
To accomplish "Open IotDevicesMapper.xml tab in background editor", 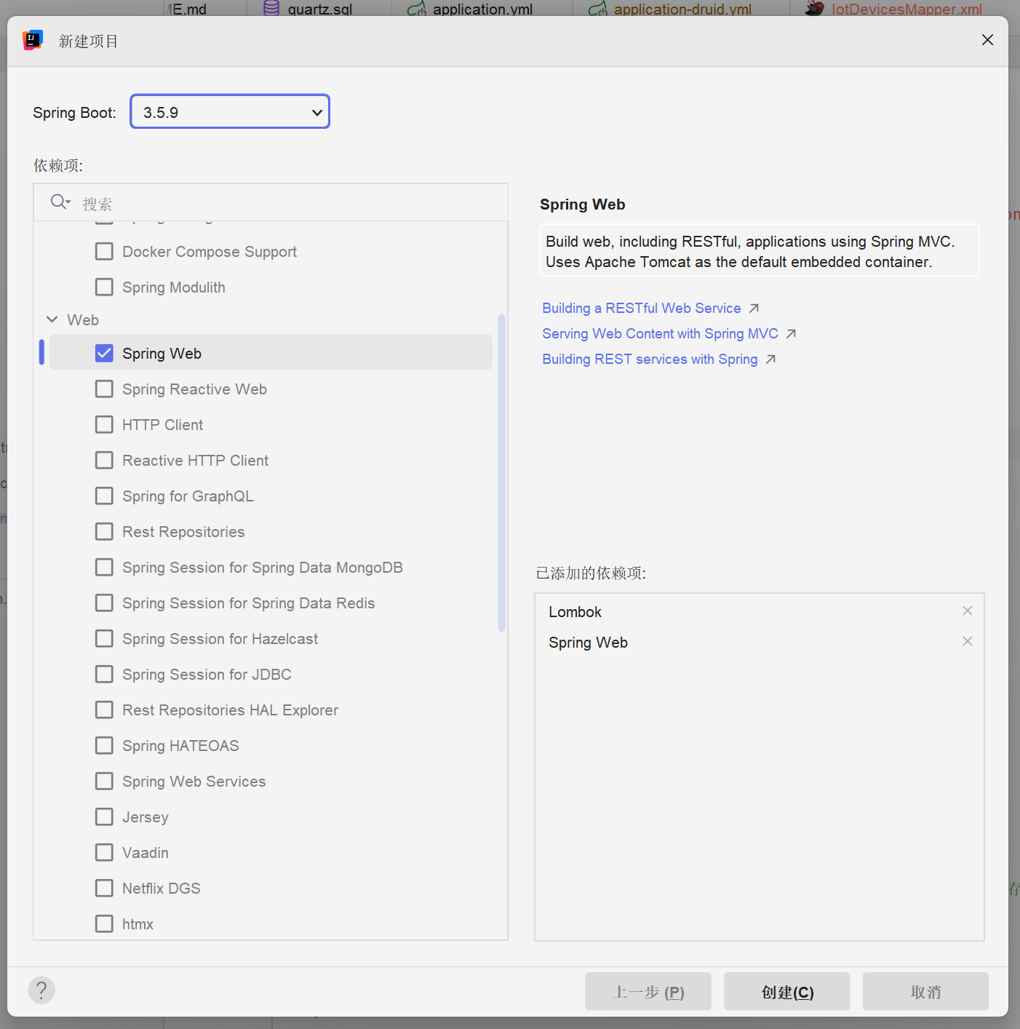I will [893, 9].
